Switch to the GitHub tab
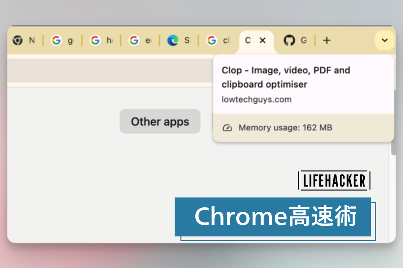The height and width of the screenshot is (268, 403). (x=295, y=41)
